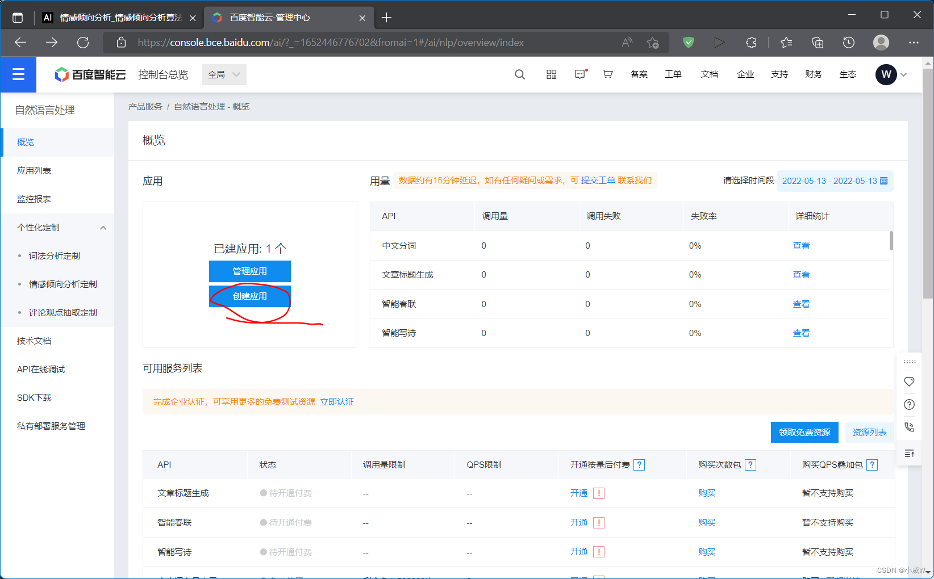Open browser profile icon
934x579 pixels.
coord(881,43)
